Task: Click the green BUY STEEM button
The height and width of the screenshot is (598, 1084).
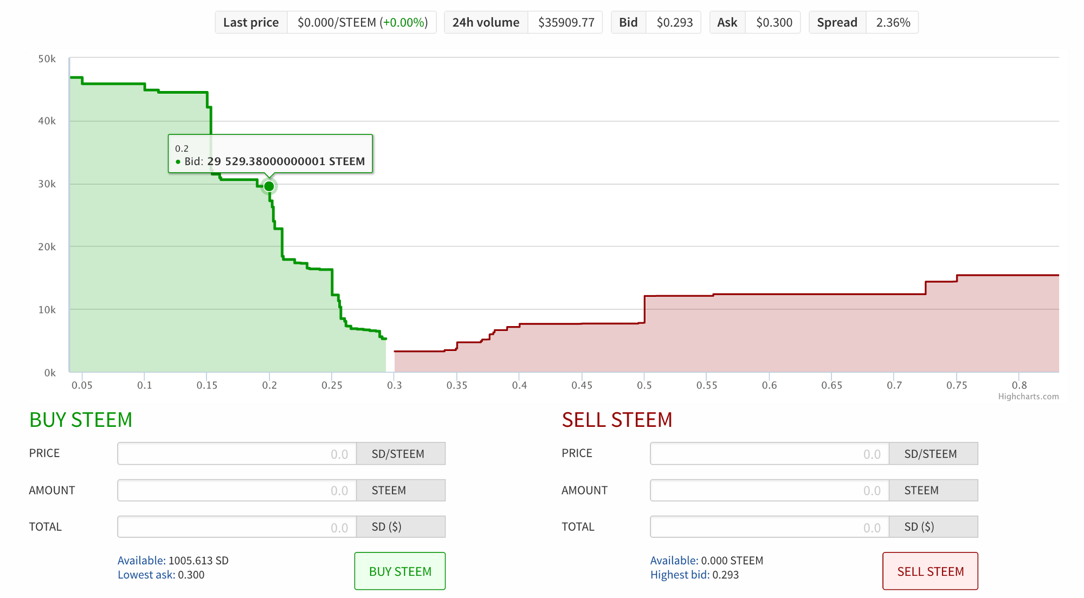Action: pos(400,571)
